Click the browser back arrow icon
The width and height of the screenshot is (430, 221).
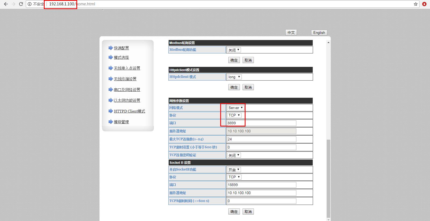click(6, 4)
